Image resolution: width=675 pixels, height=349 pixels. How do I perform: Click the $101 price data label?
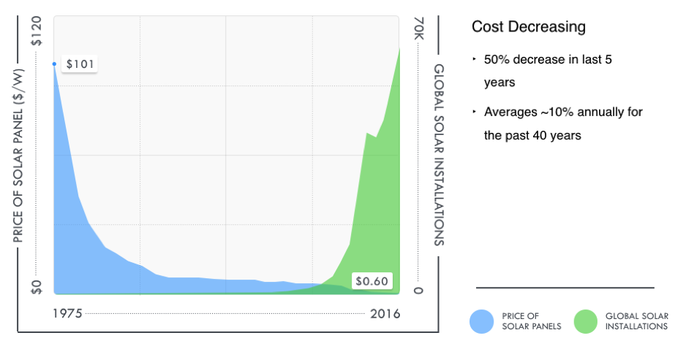pos(80,64)
